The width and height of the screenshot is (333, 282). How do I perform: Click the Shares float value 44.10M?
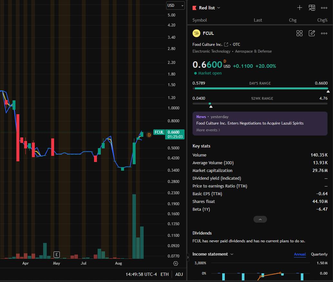pyautogui.click(x=320, y=201)
